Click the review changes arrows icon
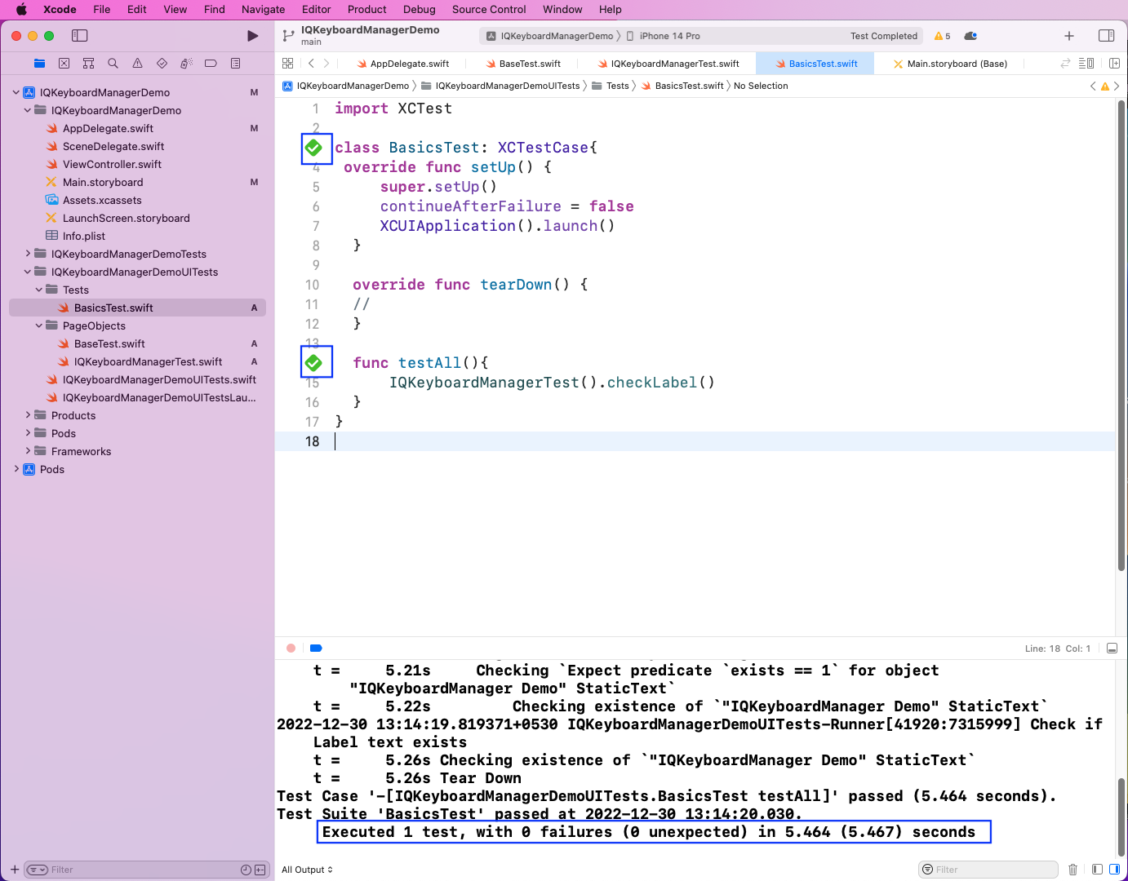This screenshot has height=881, width=1128. (x=1065, y=64)
